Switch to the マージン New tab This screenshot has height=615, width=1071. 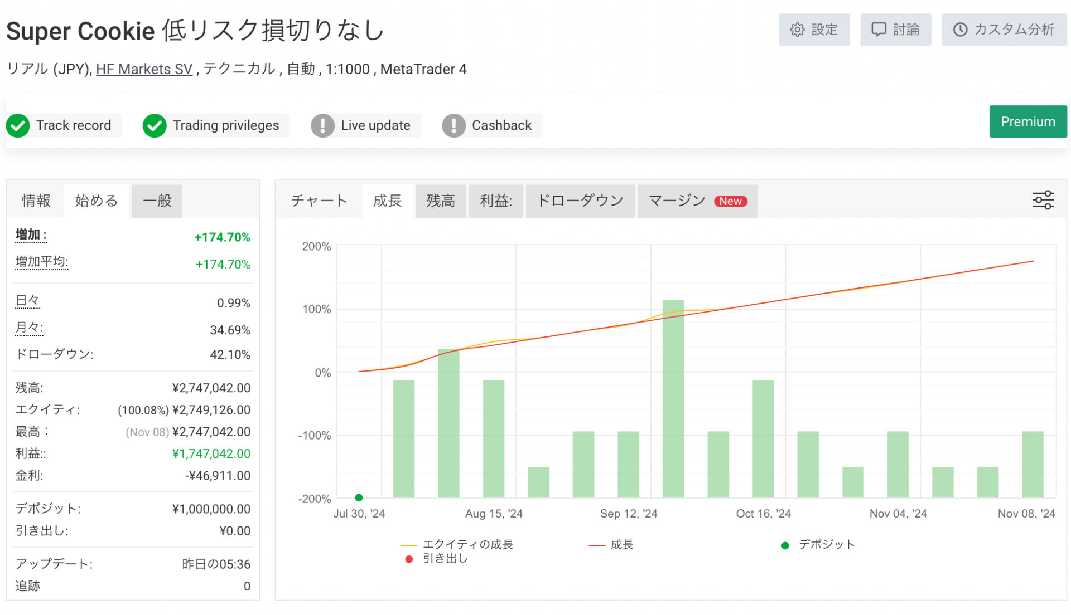click(x=697, y=201)
